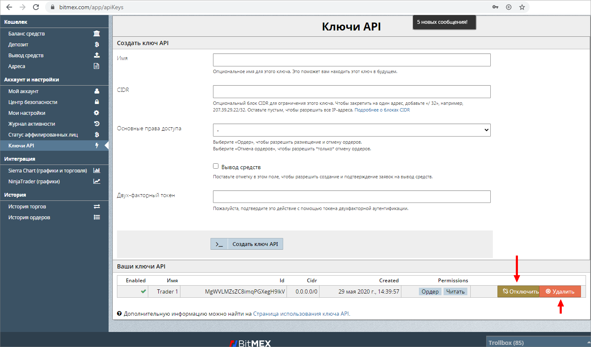Click into the Имя text field
Image resolution: width=591 pixels, height=347 pixels.
(351, 60)
